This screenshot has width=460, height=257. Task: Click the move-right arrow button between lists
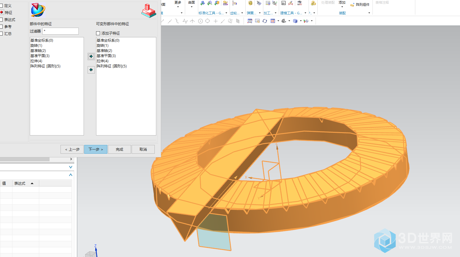91,56
